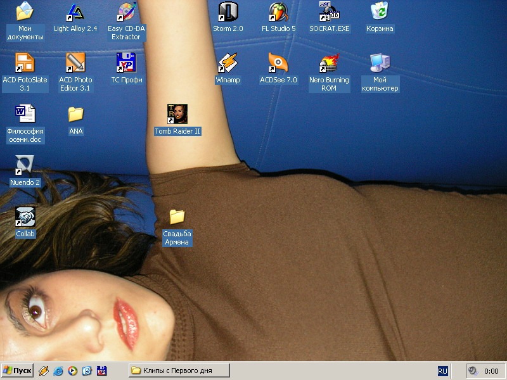507x380 pixels.
Task: Open the RU language indicator menu
Action: (442, 371)
